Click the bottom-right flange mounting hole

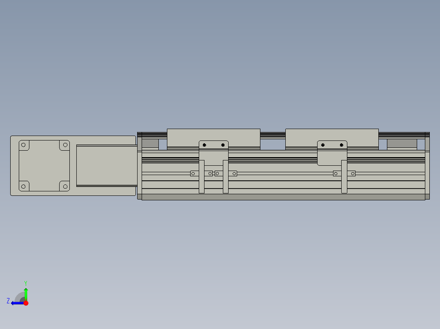tap(65, 187)
